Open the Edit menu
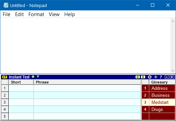176x121 pixels. tap(19, 14)
